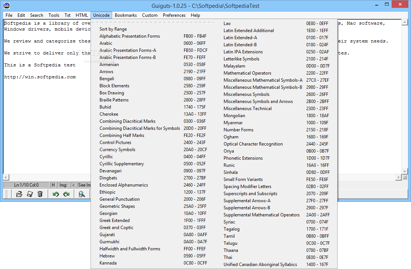Open the Help menu

pyautogui.click(x=195, y=15)
